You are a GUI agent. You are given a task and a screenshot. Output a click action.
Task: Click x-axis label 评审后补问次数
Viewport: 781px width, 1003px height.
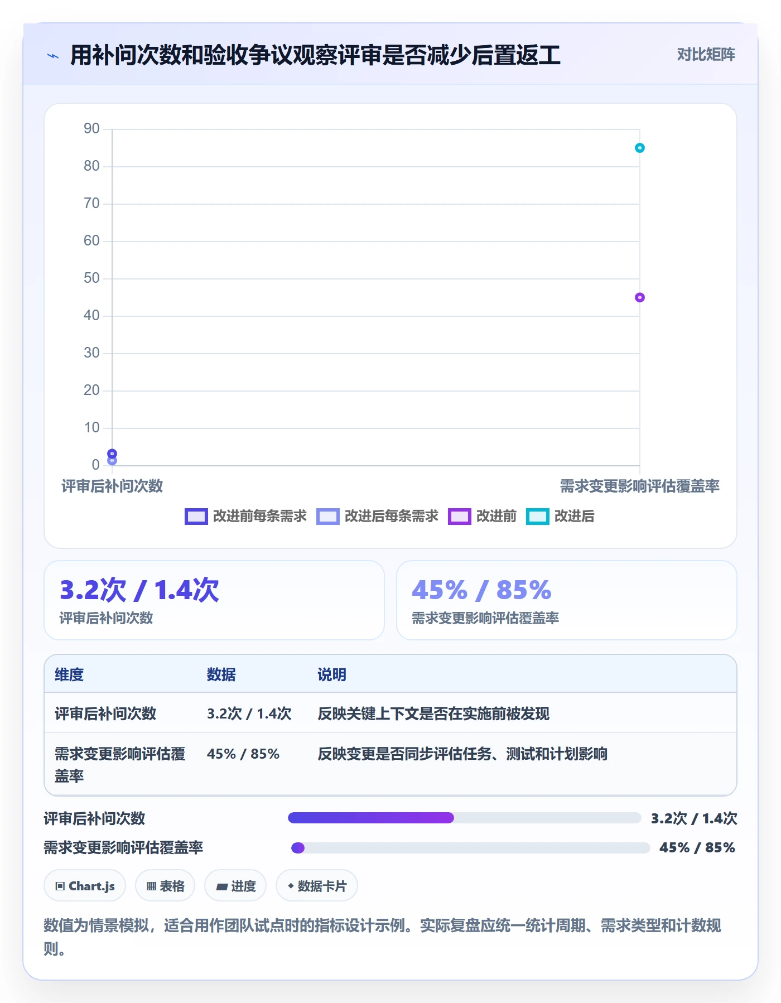[x=112, y=486]
